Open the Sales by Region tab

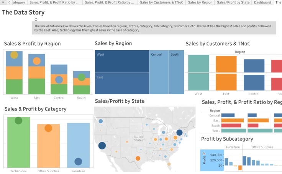tap(200, 2)
